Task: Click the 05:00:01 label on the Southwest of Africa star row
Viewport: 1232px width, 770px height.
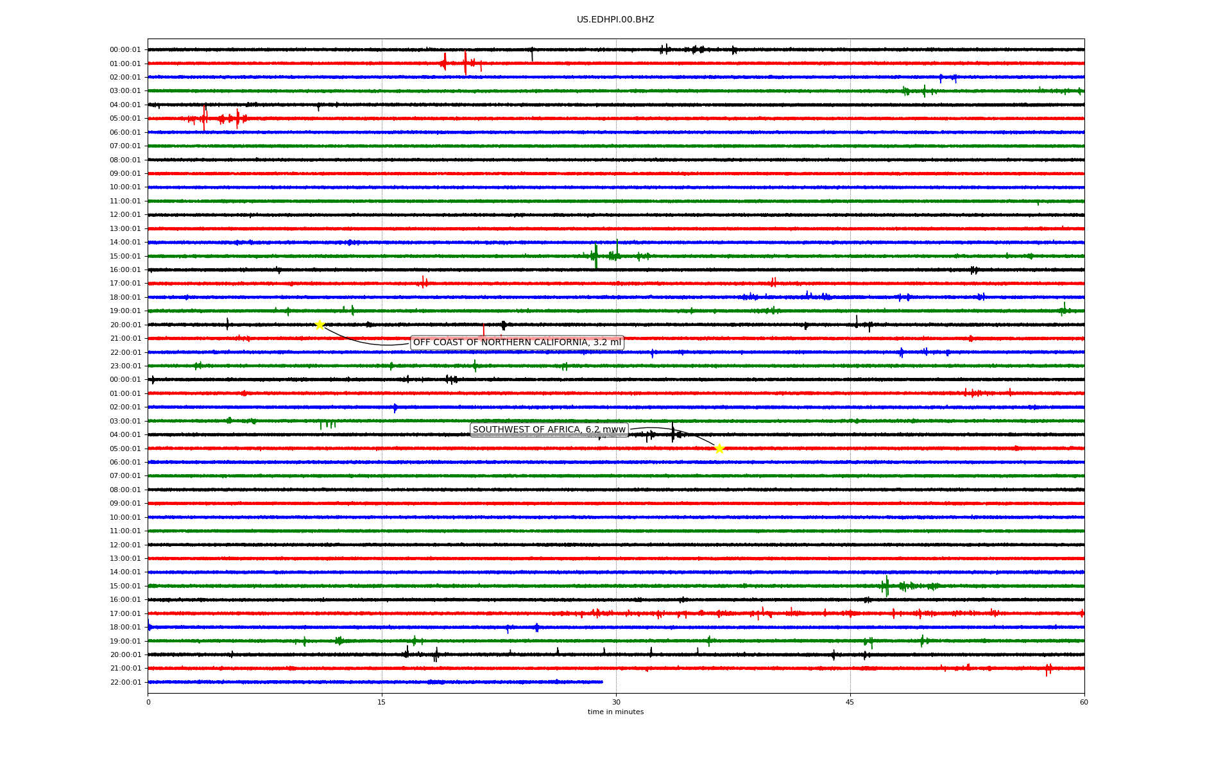Action: [x=125, y=449]
